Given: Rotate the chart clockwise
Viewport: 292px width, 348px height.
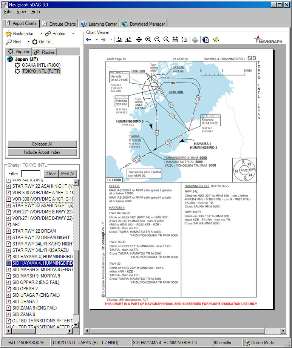Looking at the screenshot, I should click(119, 40).
